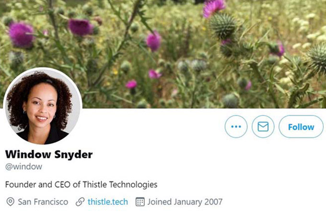
Task: Select the Window Snyder display name
Action: pos(49,155)
